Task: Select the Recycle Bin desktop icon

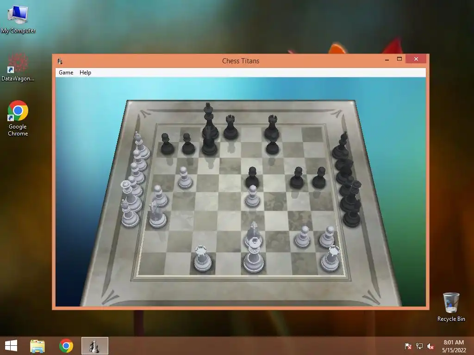Action: click(x=451, y=307)
